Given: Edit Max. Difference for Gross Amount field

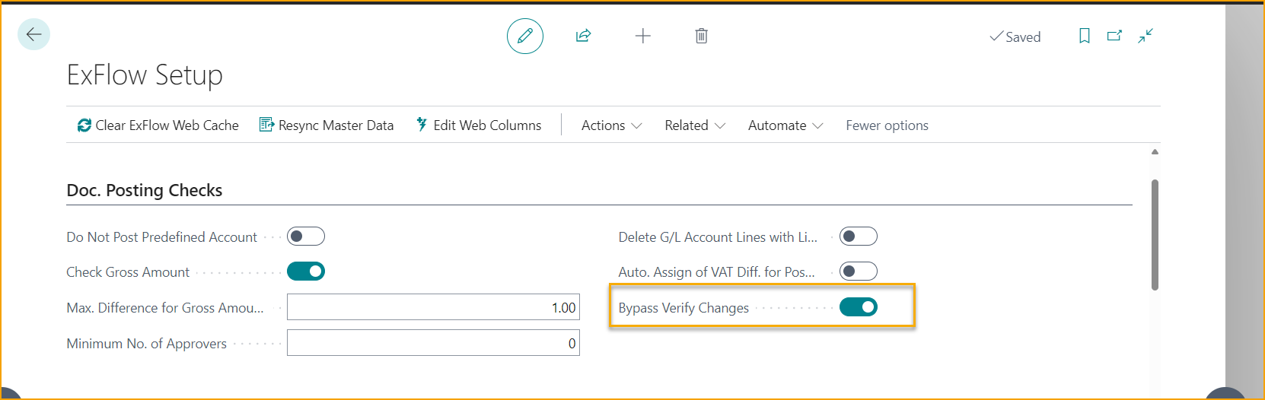Looking at the screenshot, I should [433, 307].
